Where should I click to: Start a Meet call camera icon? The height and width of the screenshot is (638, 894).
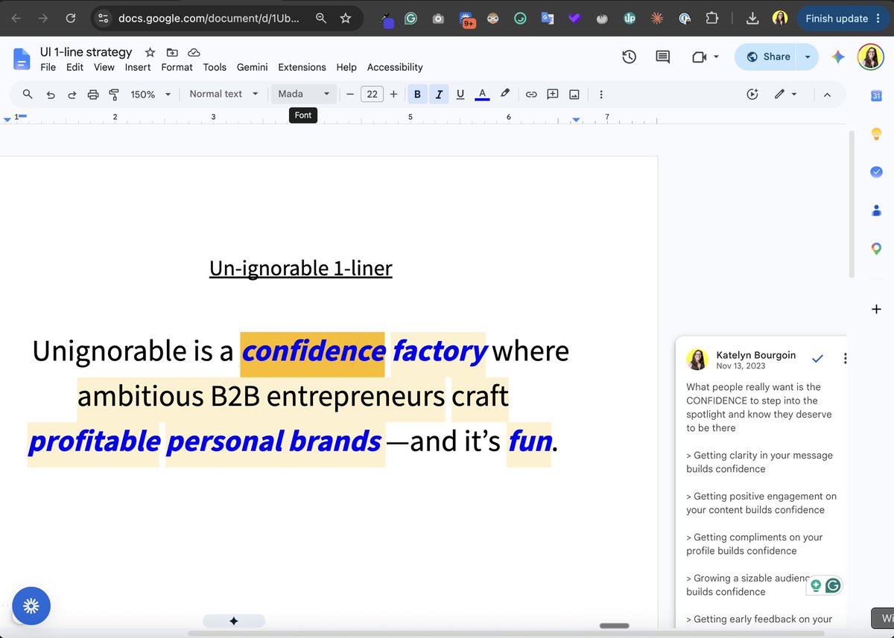click(699, 57)
